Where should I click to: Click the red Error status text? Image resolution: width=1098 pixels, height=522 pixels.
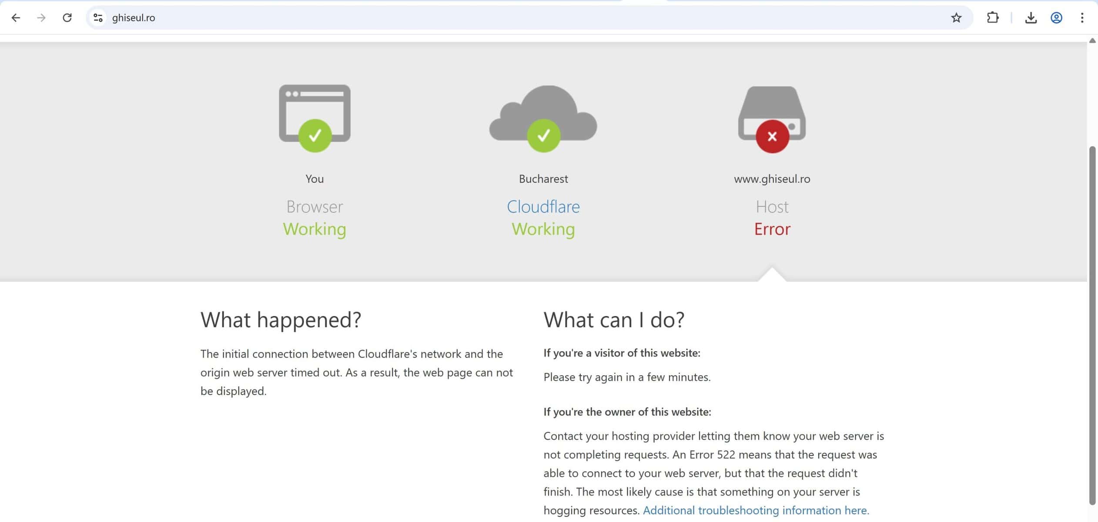point(772,229)
